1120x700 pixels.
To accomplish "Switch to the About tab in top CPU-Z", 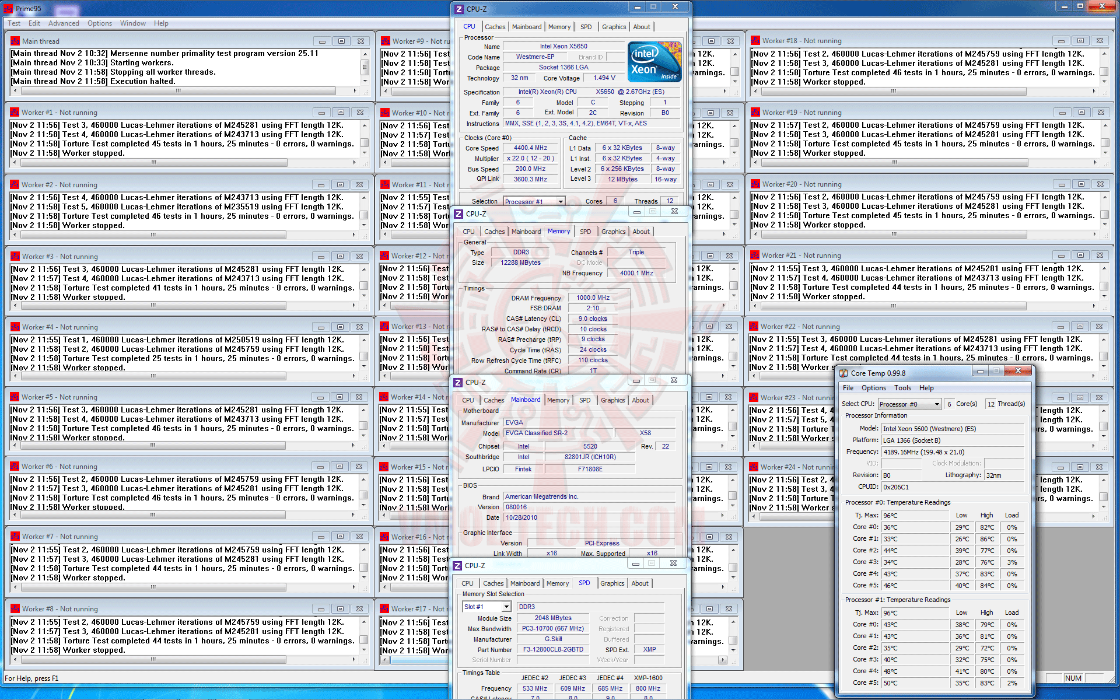I will tap(642, 27).
